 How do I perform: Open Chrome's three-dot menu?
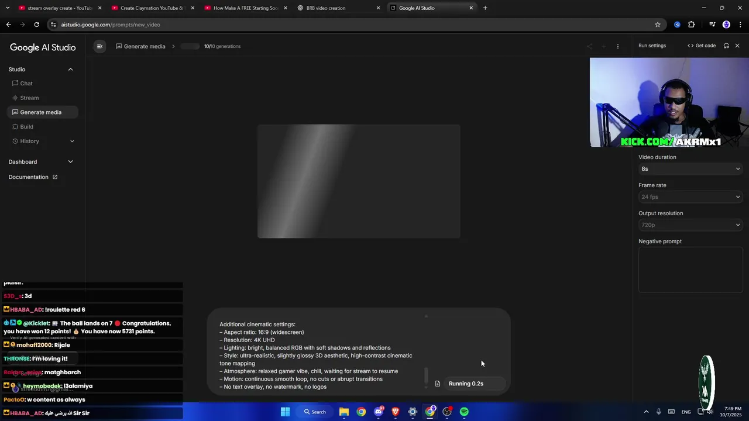tap(740, 25)
